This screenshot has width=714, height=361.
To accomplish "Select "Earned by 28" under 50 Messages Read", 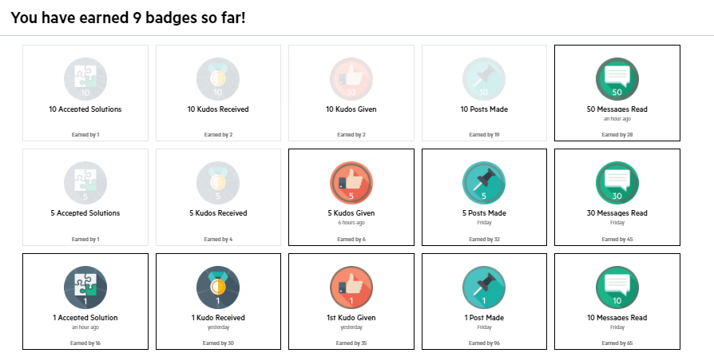I will 617,135.
